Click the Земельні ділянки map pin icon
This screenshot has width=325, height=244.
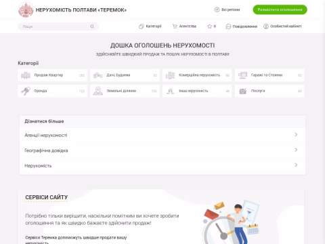(98, 91)
